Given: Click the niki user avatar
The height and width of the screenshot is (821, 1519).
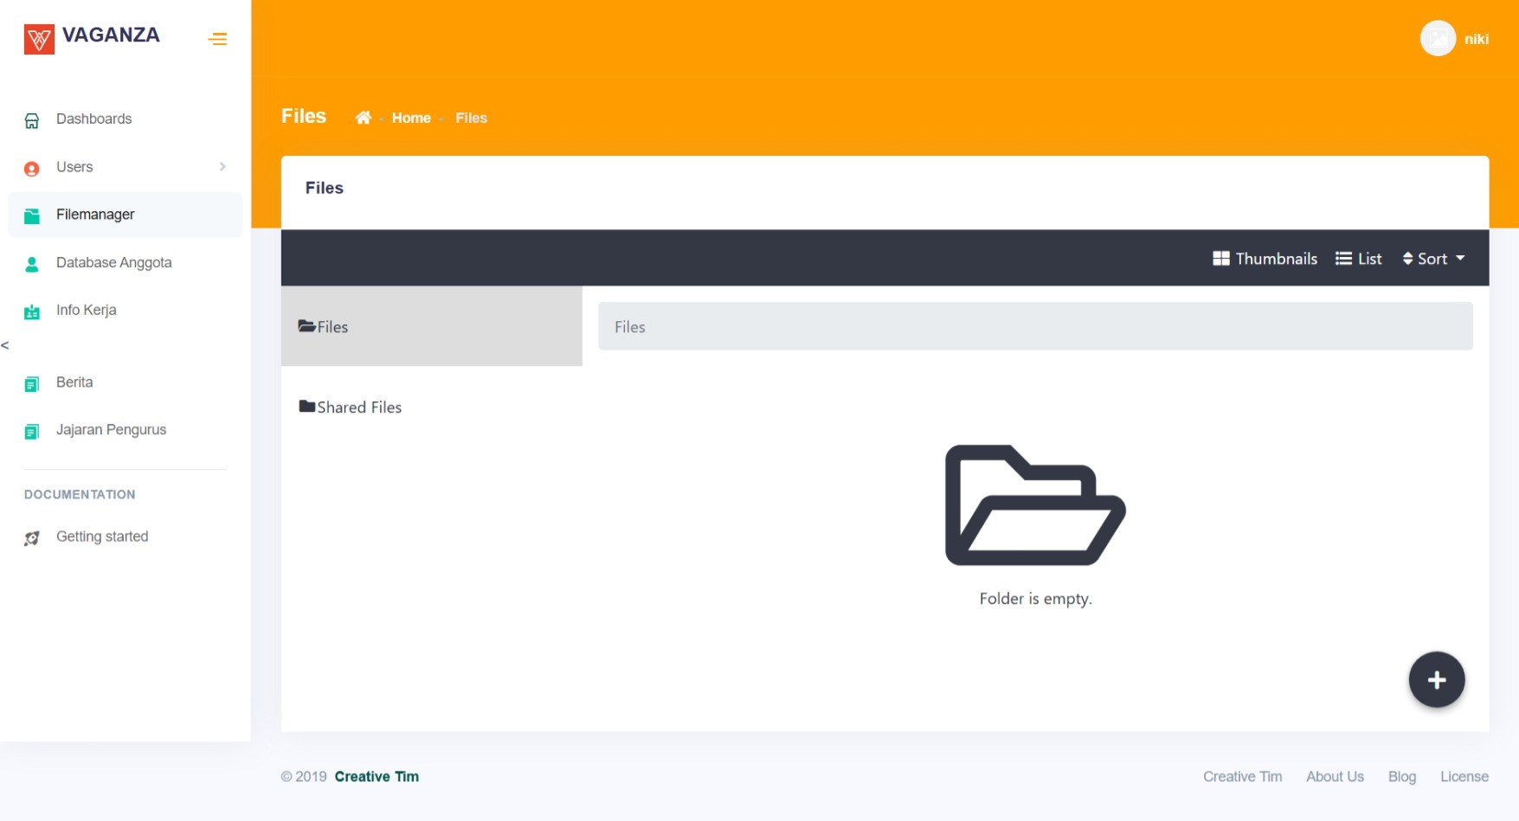Looking at the screenshot, I should click(x=1437, y=39).
